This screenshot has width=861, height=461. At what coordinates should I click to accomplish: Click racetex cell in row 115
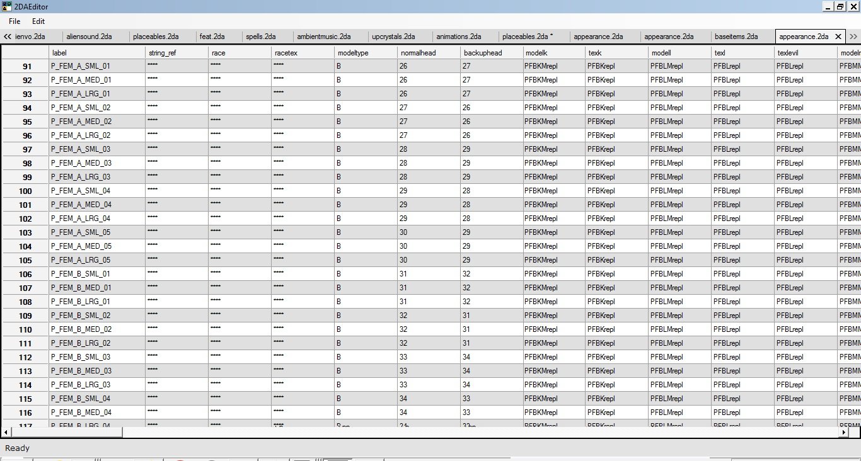coord(303,399)
